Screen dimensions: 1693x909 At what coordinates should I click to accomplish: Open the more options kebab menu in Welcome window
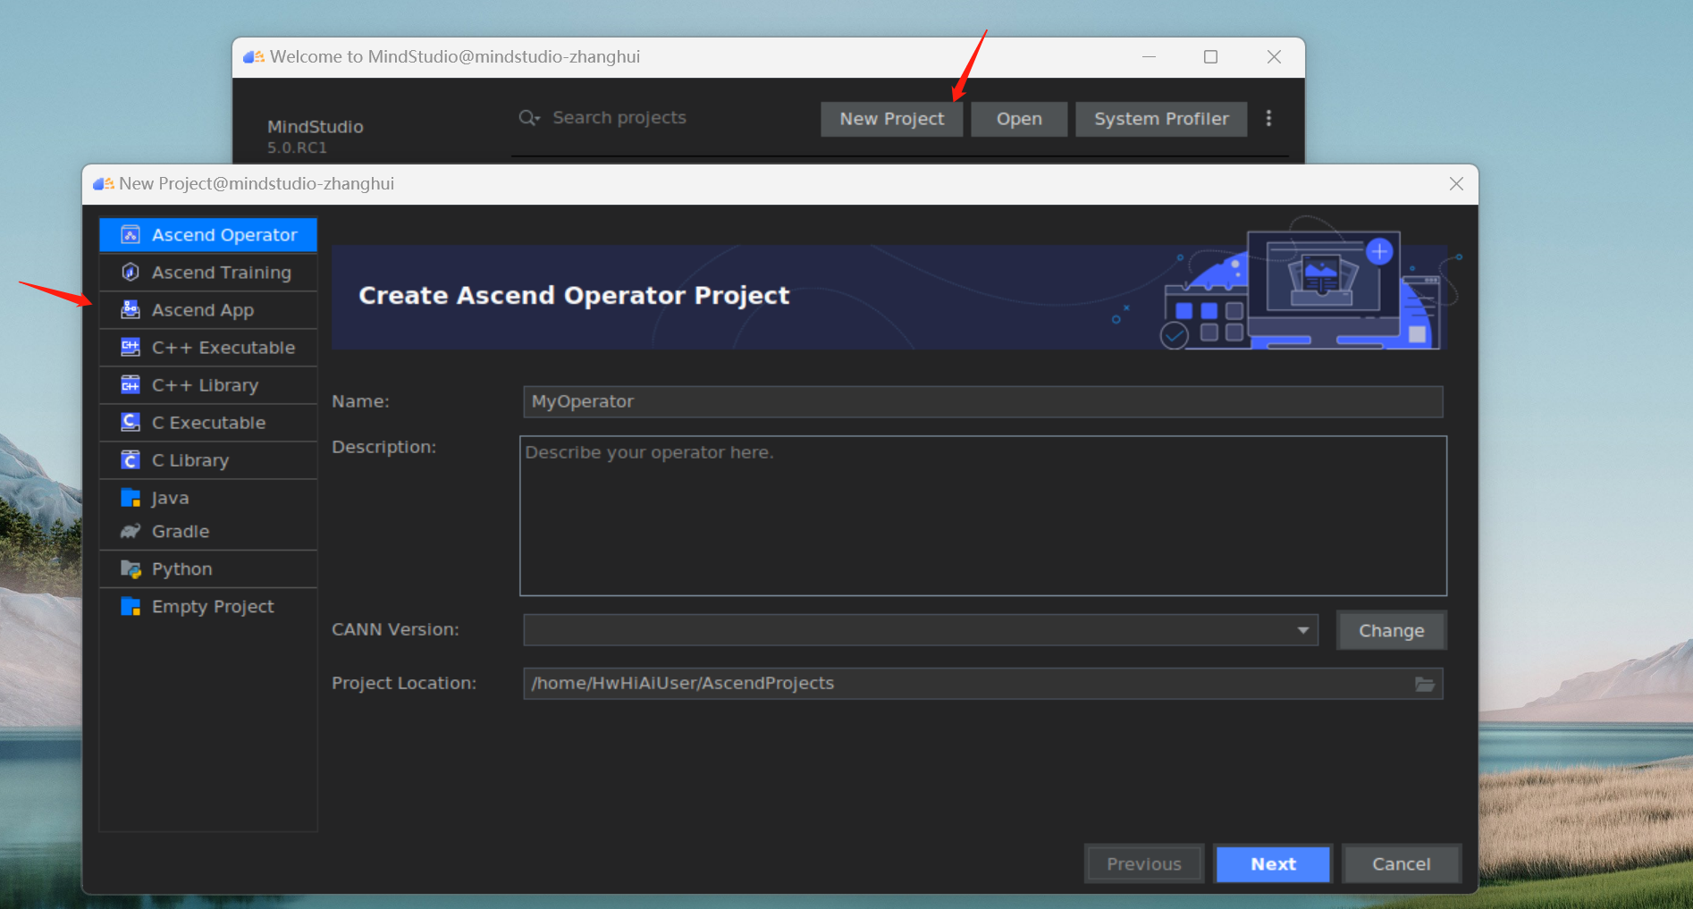1268,118
